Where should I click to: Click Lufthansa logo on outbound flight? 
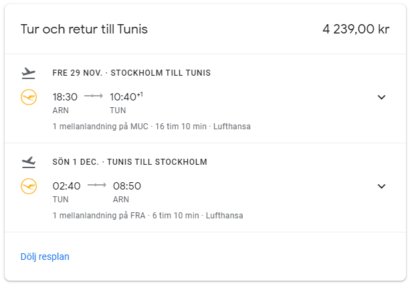29,97
